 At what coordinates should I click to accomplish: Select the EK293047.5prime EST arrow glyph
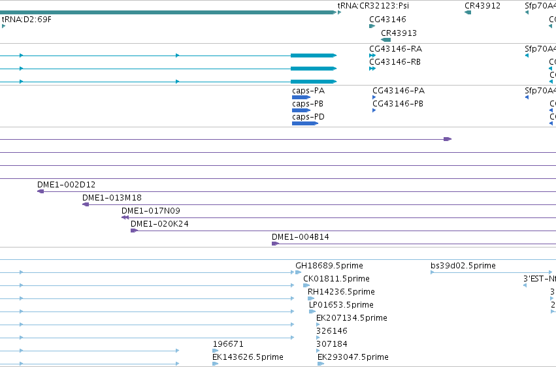click(321, 364)
